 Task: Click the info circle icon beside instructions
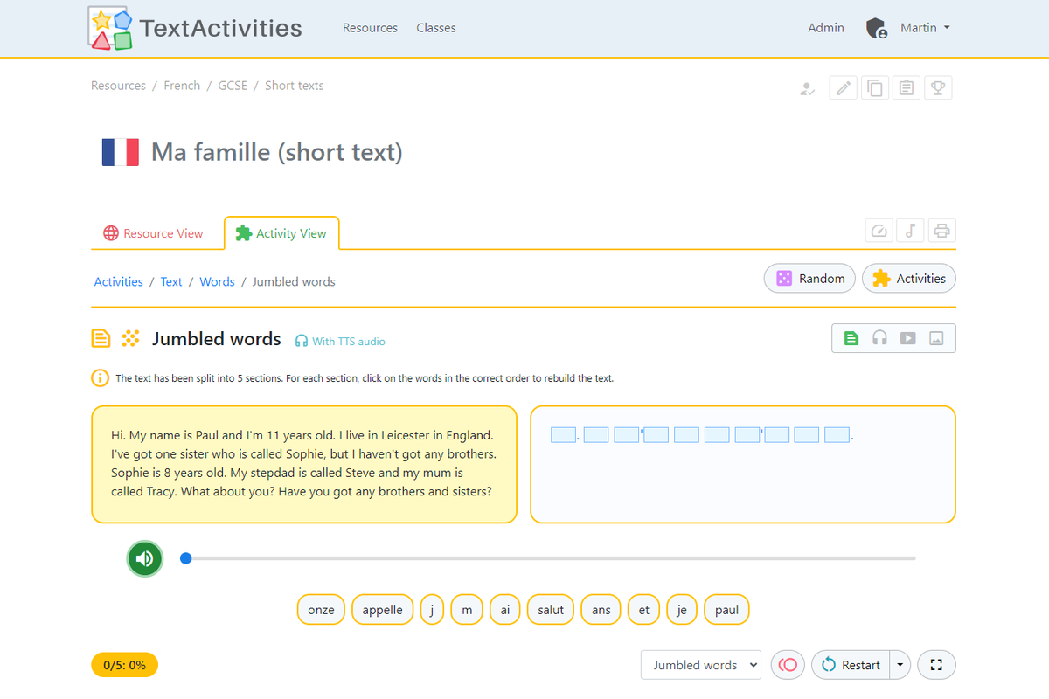tap(101, 378)
